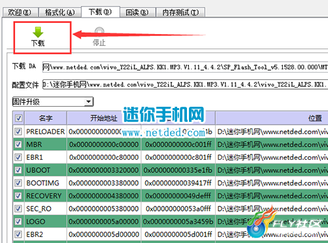Toggle the EBR1 partition checkbox
The height and width of the screenshot is (243, 328).
(x=18, y=157)
